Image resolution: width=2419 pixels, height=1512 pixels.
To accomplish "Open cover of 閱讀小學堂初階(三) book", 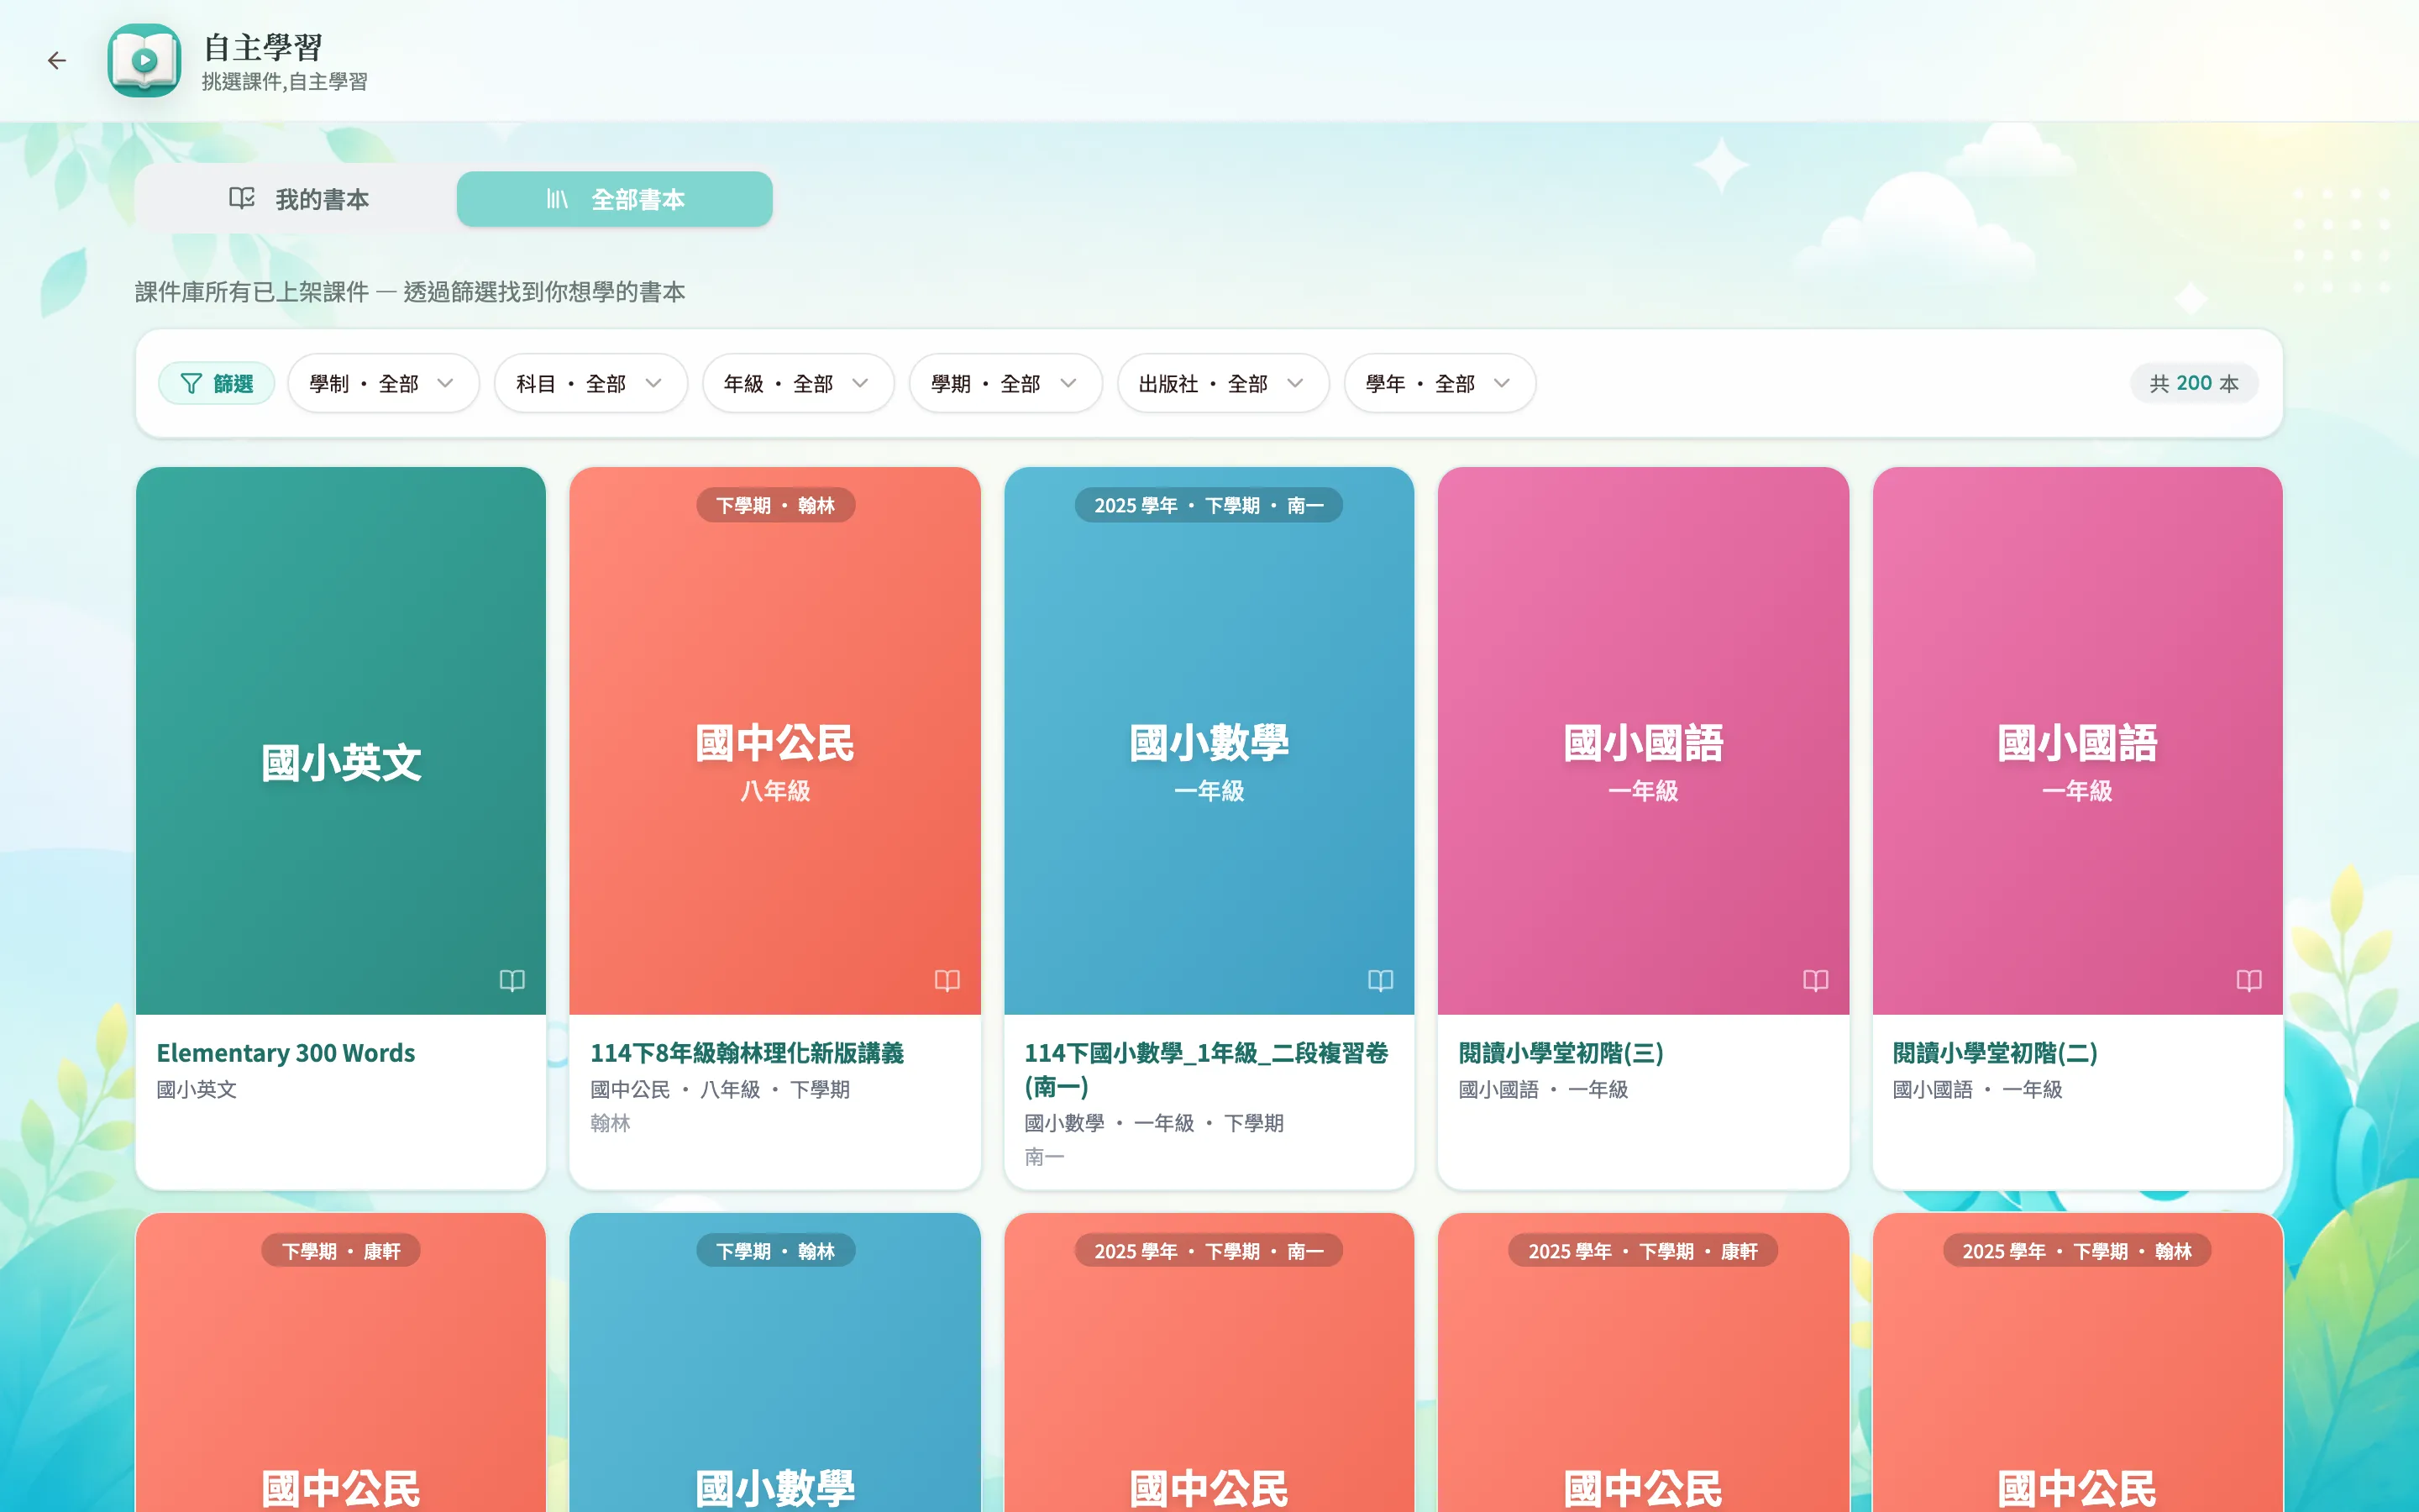I will pyautogui.click(x=1643, y=740).
